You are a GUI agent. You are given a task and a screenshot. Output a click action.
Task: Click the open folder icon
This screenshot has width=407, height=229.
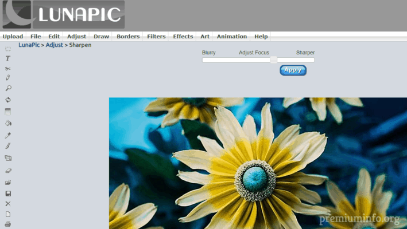(8, 183)
